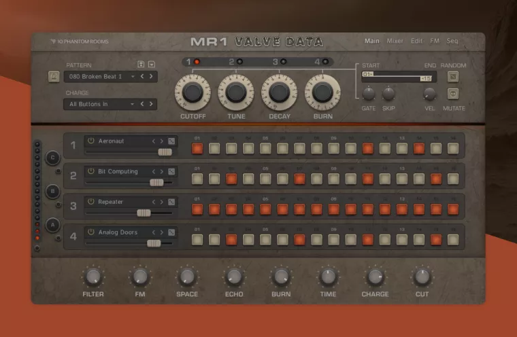517x337 pixels.
Task: Click the TUNE knob
Action: click(236, 92)
